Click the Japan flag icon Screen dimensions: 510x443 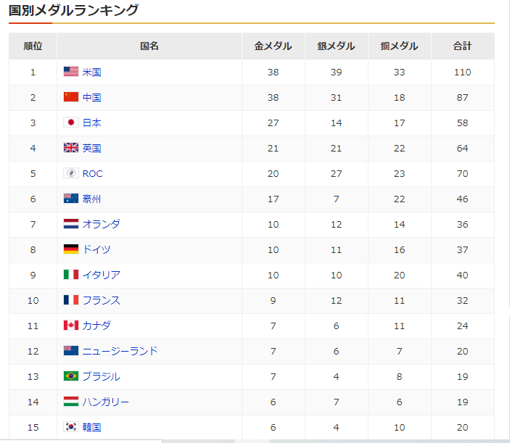70,123
